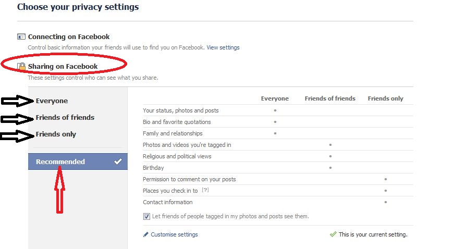This screenshot has width=468, height=249.
Task: Click the Bio and favorite quotations row
Action: (278, 122)
